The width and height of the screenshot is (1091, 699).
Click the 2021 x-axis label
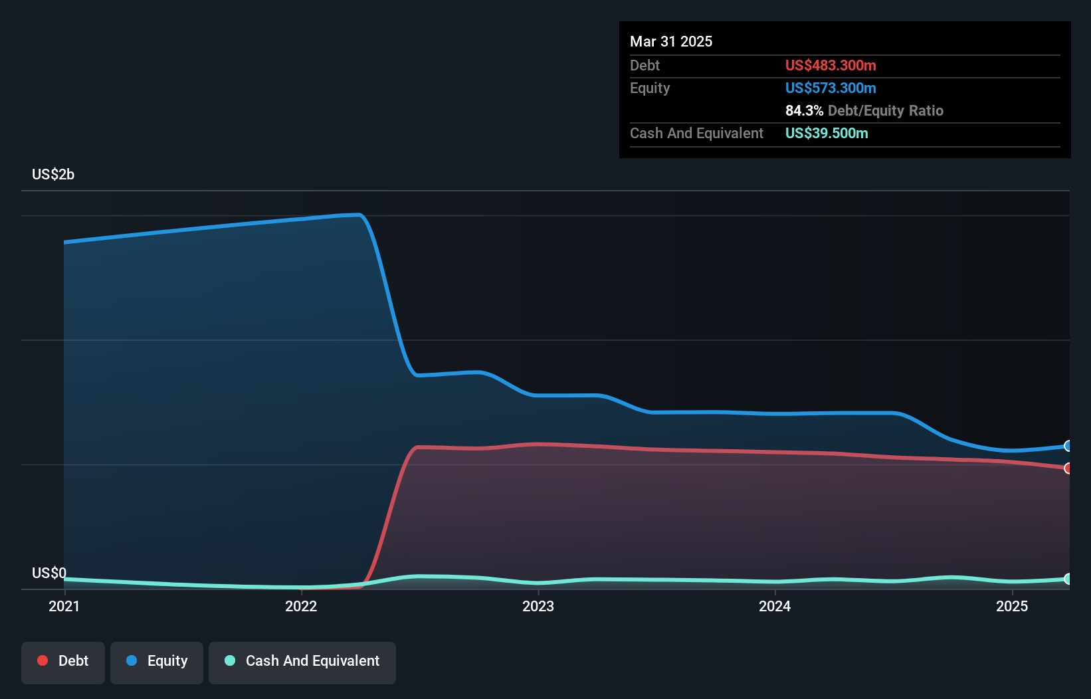point(64,606)
